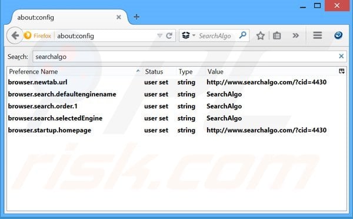Clear the preference search with the X

tap(341, 56)
